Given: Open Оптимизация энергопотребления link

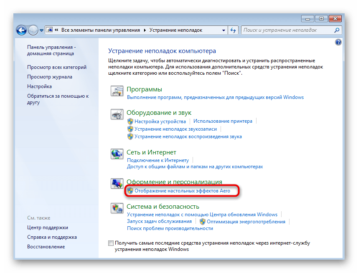Looking at the screenshot, I should click(246, 222).
